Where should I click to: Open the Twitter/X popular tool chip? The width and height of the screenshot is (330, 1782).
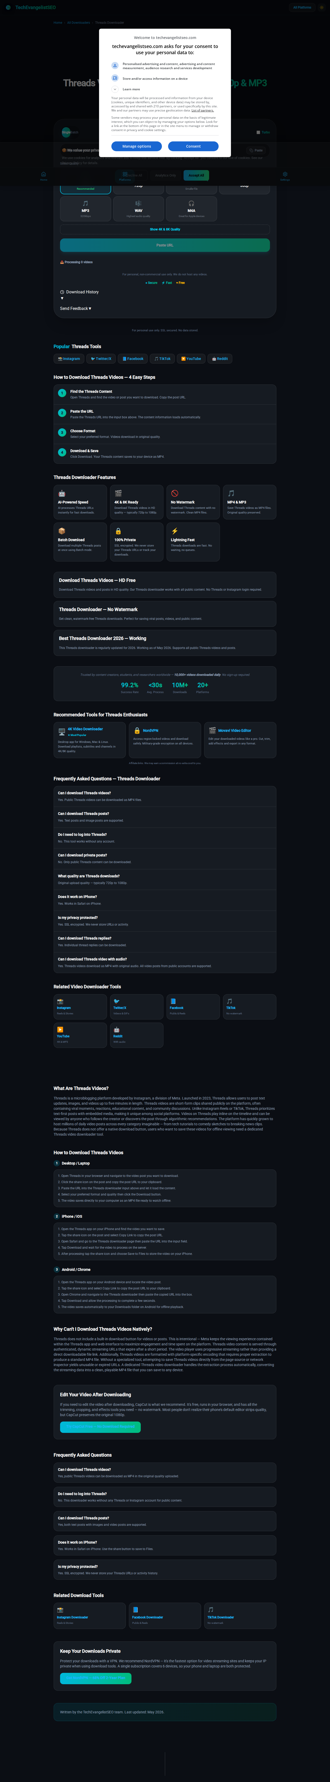(101, 358)
